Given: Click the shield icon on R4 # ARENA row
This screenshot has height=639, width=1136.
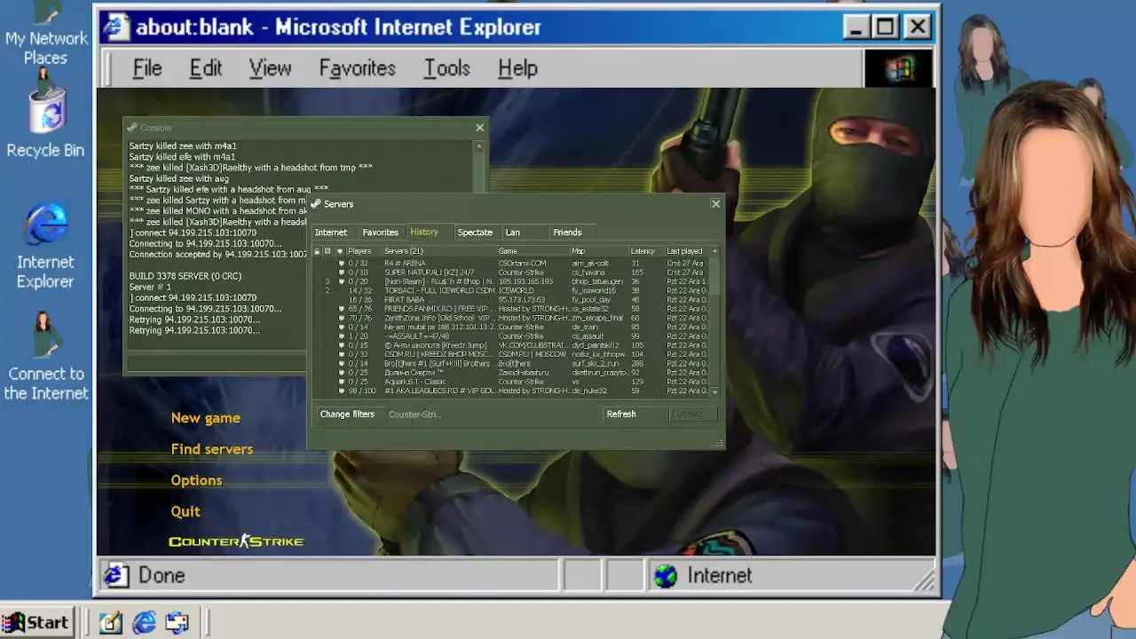Looking at the screenshot, I should click(x=341, y=264).
